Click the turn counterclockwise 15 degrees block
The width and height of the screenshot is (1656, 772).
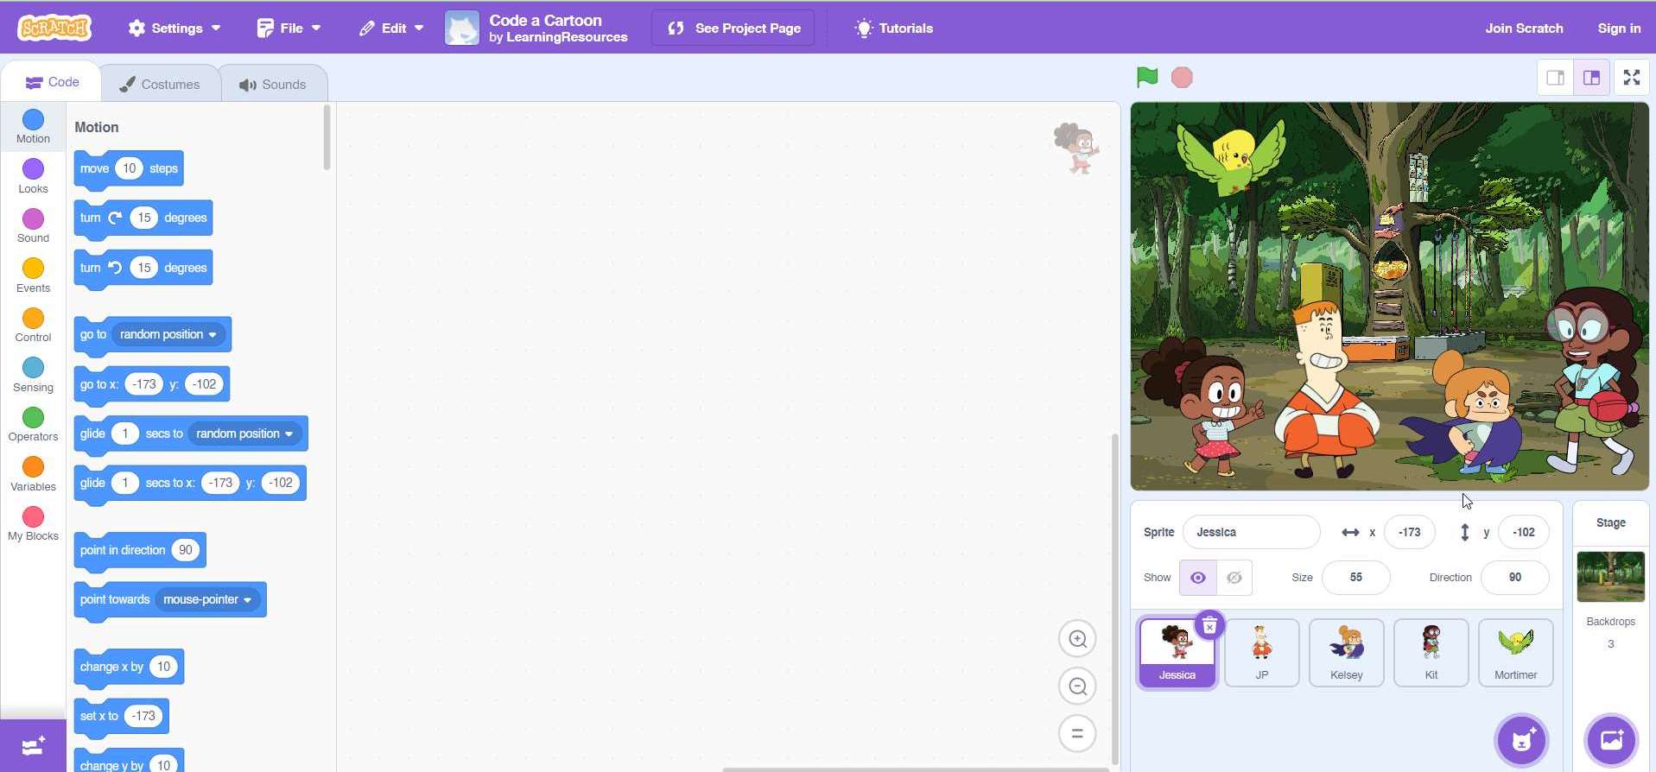(143, 269)
